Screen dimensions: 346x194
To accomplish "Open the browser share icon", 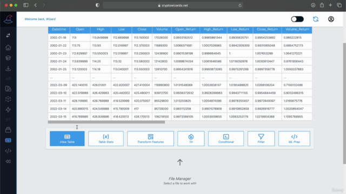I will (322, 5).
